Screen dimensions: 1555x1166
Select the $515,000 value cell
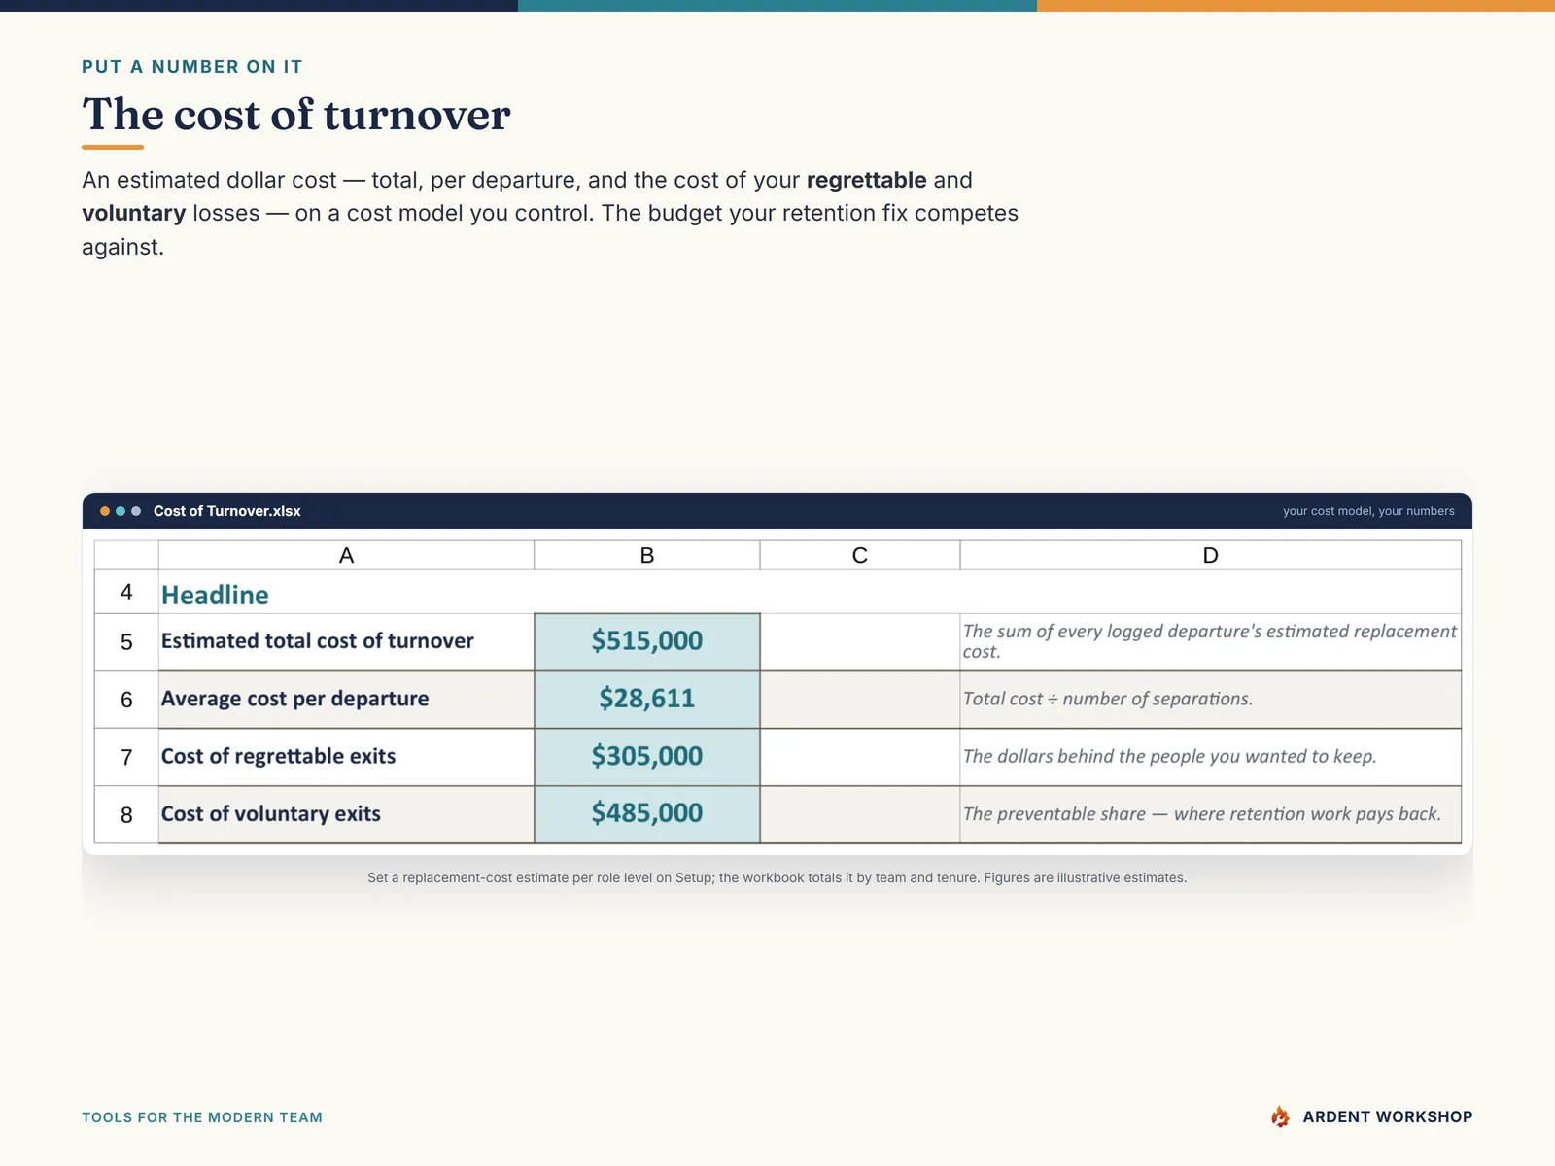point(647,641)
